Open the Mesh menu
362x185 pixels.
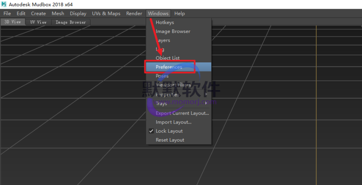pyautogui.click(x=58, y=14)
